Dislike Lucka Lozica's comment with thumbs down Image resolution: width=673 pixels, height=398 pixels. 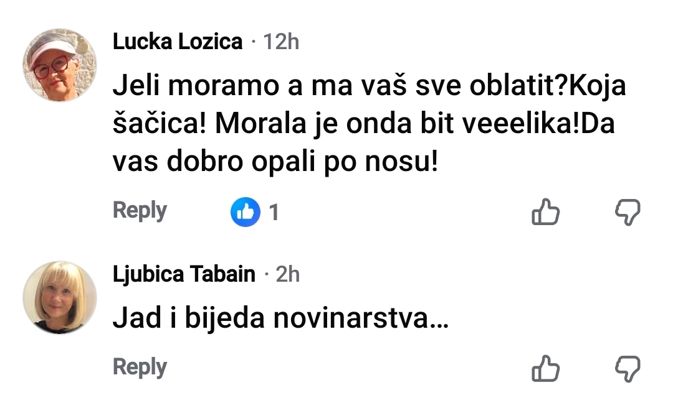point(627,213)
